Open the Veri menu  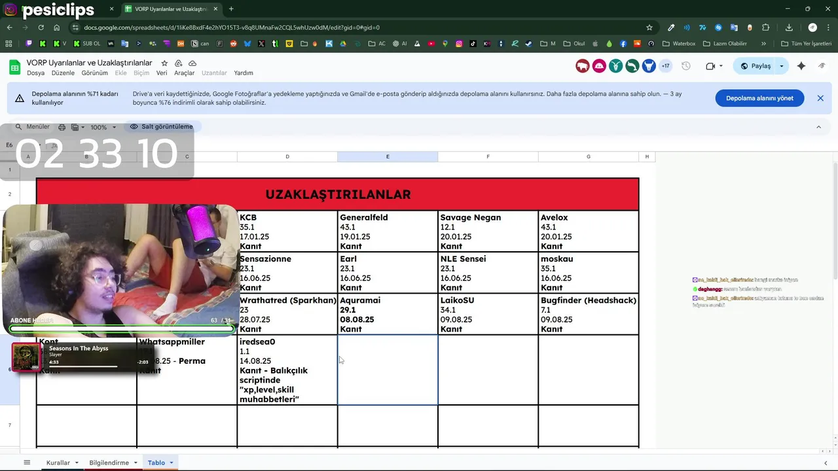click(162, 73)
